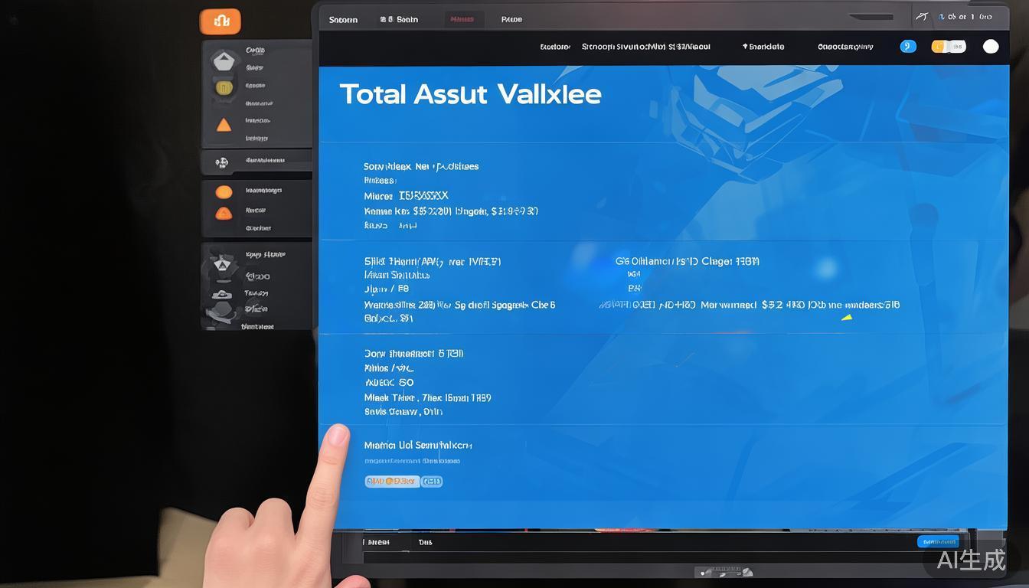Viewport: 1029px width, 588px height.
Task: Click the 'Total Assut Vallxlee' heading
Action: [470, 94]
